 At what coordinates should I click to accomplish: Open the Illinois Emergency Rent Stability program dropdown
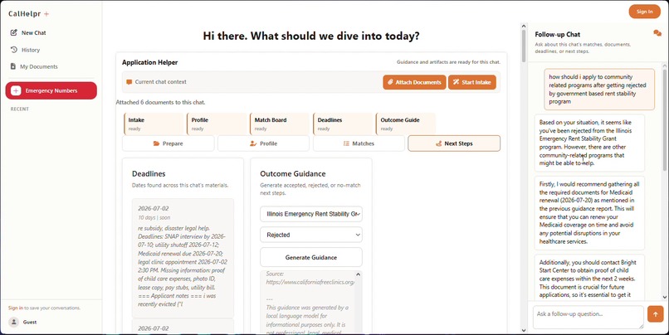(x=311, y=214)
